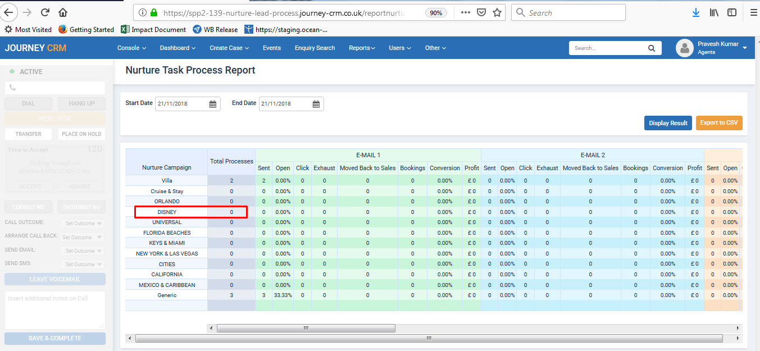Click the magnifier icon in CRM search
Screen dimensions: 760x351
point(652,48)
